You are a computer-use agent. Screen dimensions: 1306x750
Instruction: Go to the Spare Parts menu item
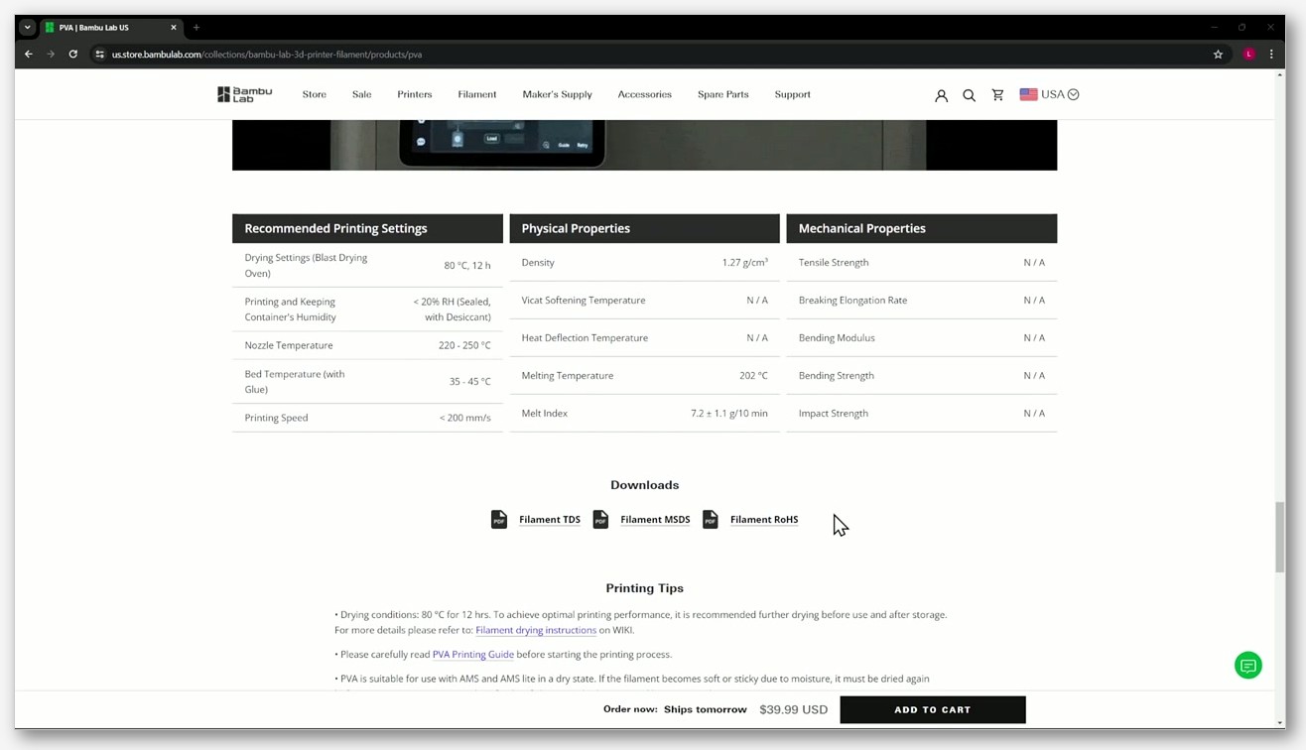click(x=722, y=94)
